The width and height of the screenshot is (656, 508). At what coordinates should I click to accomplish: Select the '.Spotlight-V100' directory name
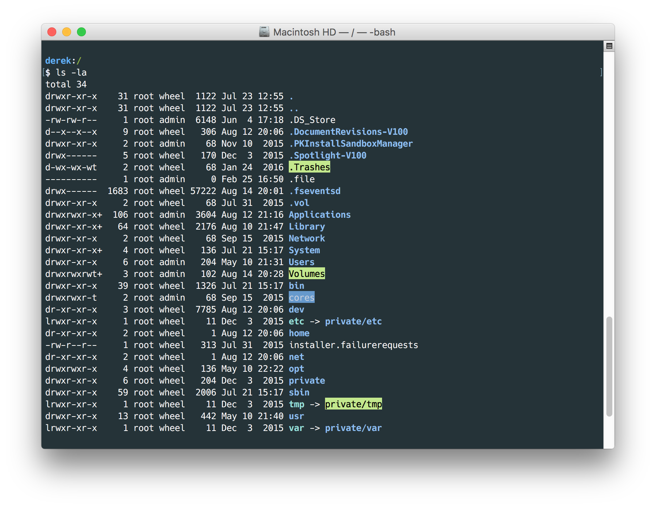pos(328,156)
